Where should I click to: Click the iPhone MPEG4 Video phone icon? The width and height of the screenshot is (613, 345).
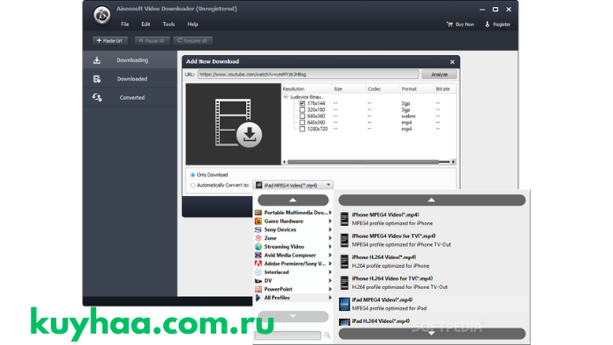(344, 219)
